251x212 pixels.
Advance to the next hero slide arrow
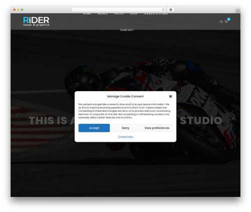[x=233, y=117]
